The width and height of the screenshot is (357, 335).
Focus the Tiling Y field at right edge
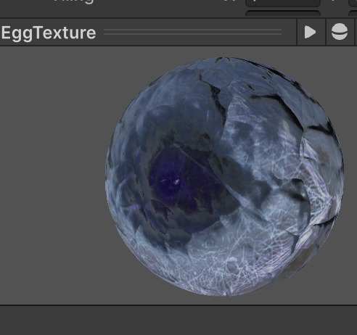pos(353,3)
